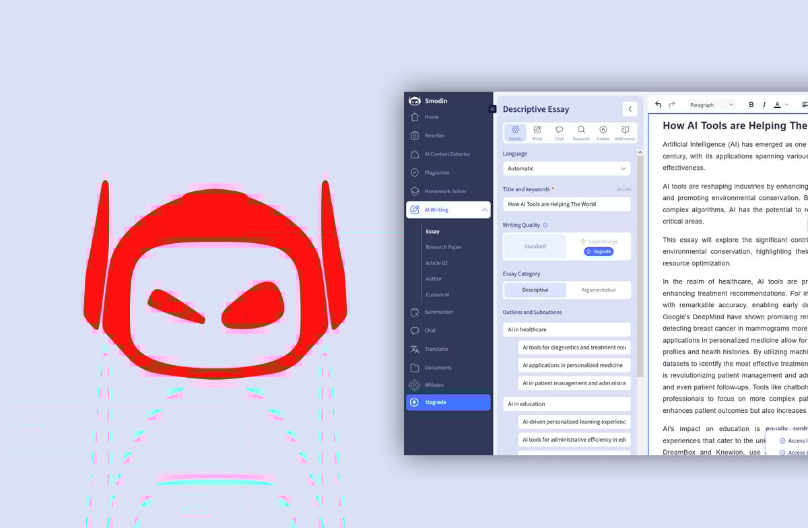Select Essay under AI Writing
Image resolution: width=808 pixels, height=528 pixels.
click(x=433, y=232)
